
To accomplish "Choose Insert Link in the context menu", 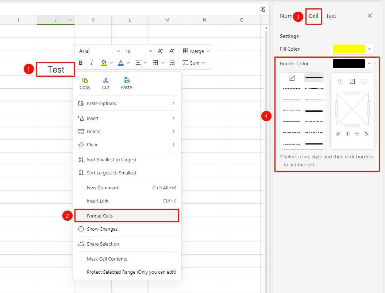I will (x=127, y=201).
